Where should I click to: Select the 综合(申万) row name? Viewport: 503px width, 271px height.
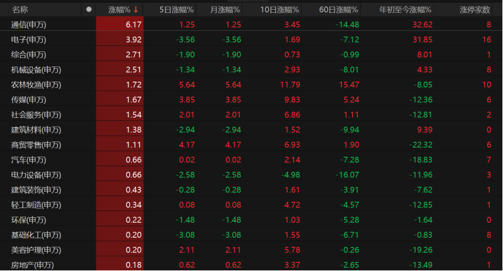pos(28,55)
